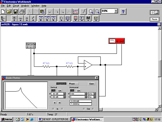The height and width of the screenshot is (122, 162).
Task: Click the Copy icon in toolbar
Action: click(x=36, y=12)
